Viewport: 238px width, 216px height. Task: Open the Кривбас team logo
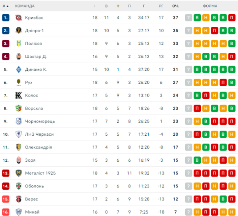pos(19,17)
